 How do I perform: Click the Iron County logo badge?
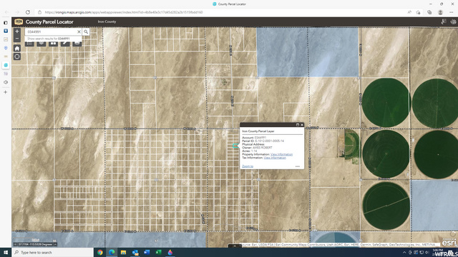19,22
